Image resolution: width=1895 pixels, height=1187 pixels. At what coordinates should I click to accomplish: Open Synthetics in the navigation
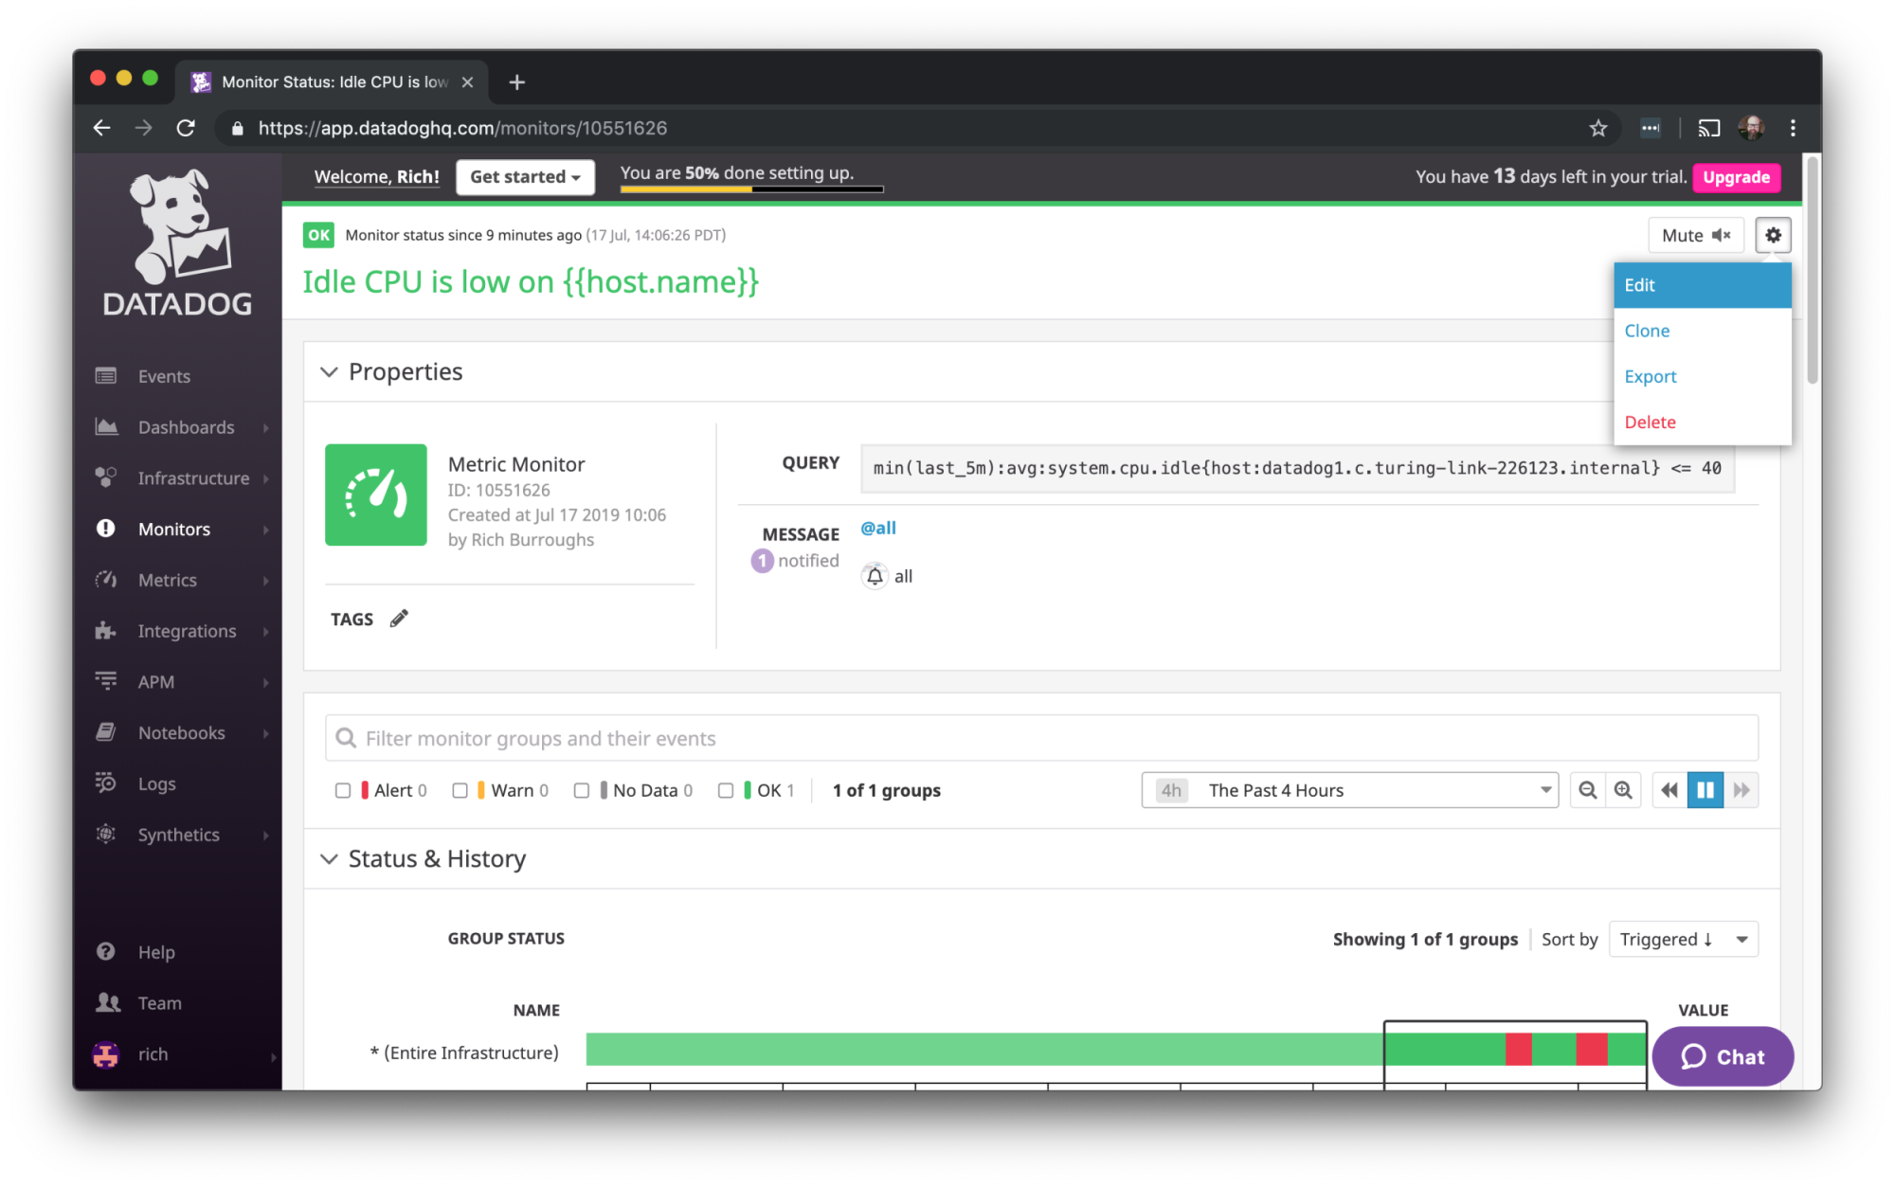pos(178,835)
